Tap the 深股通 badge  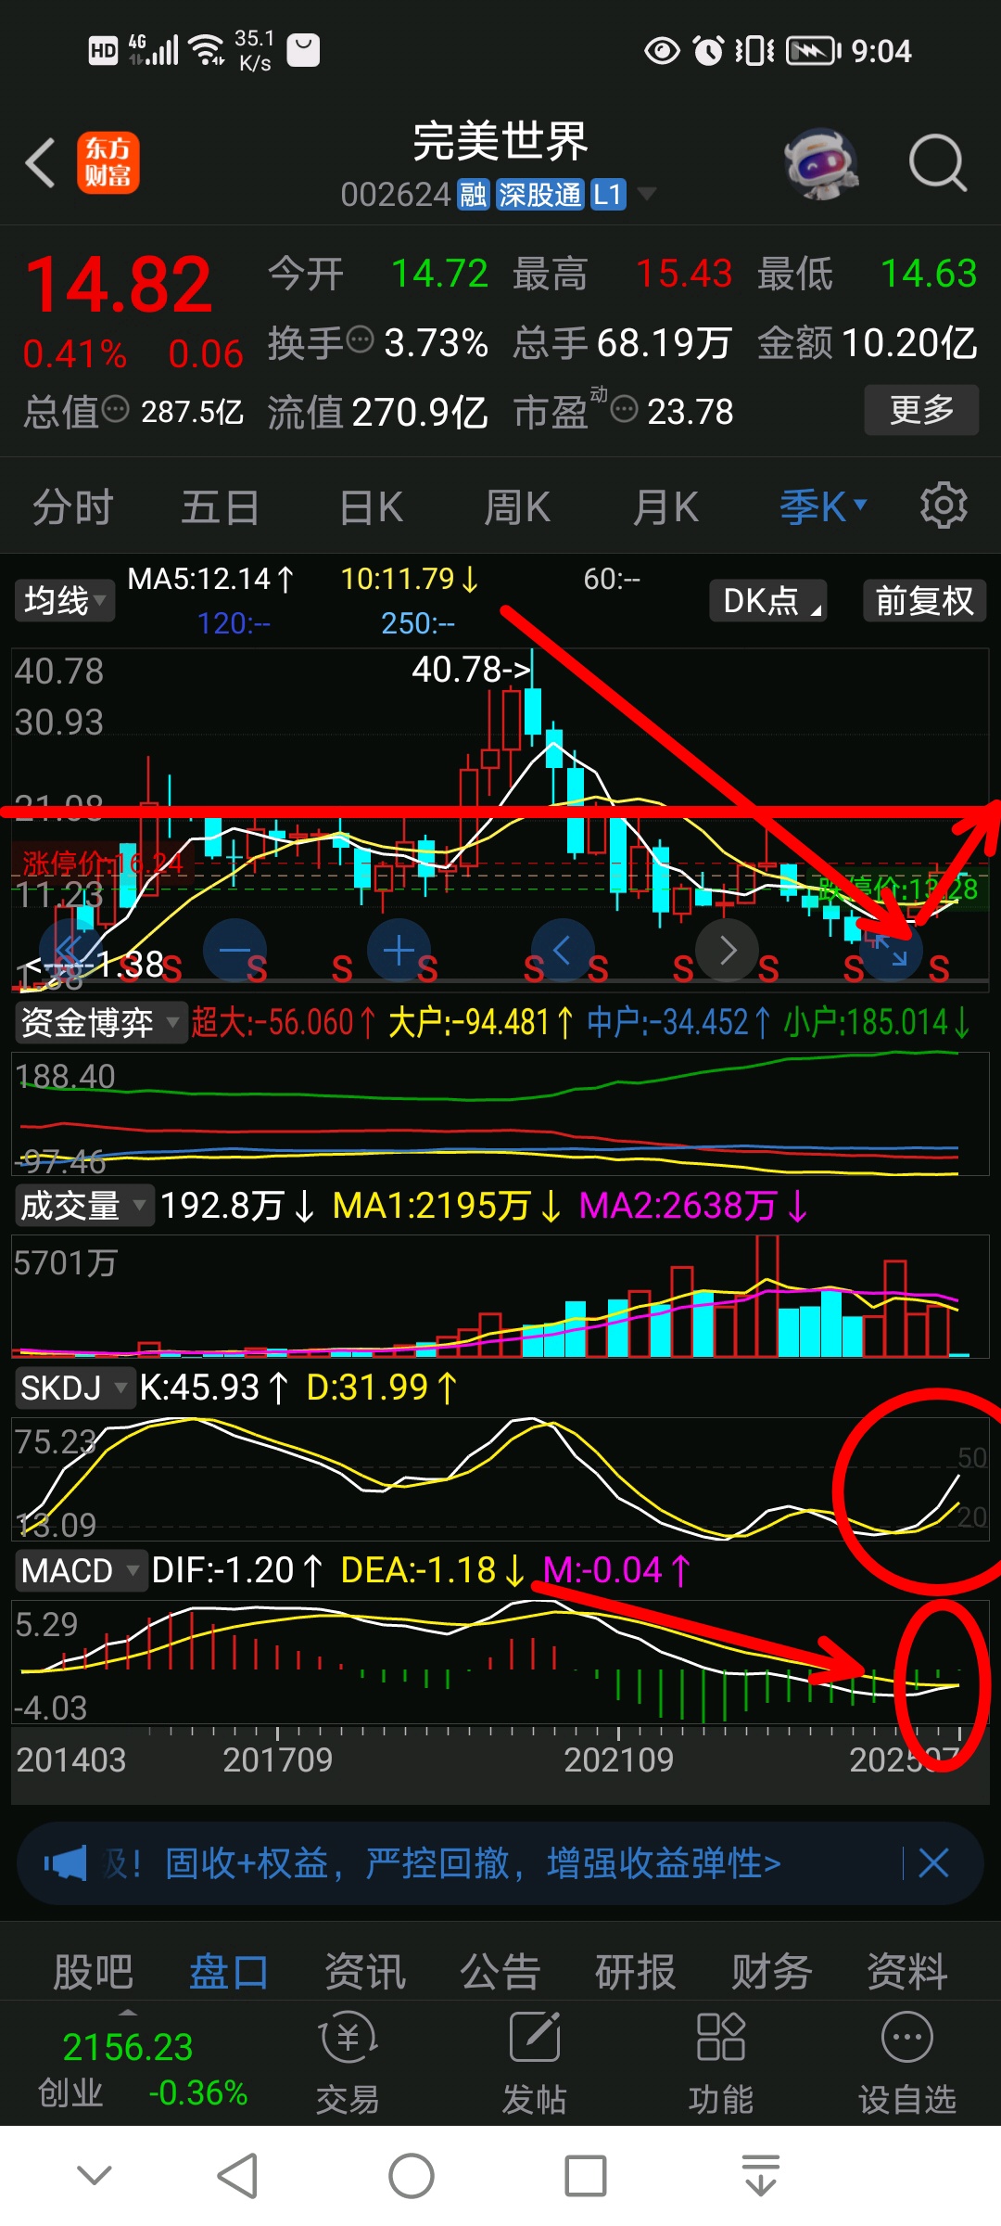(539, 195)
